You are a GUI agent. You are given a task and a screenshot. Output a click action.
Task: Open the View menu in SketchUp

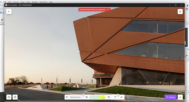coord(10,2)
